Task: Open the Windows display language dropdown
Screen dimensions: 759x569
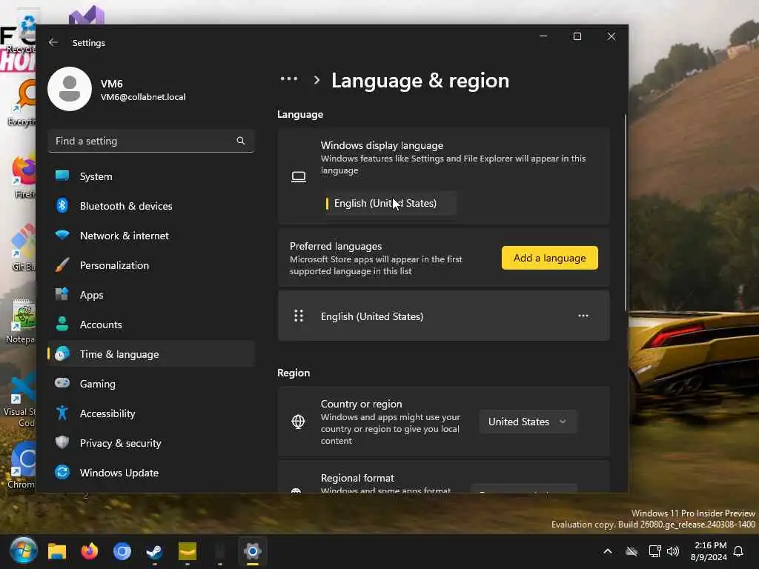Action: tap(391, 204)
